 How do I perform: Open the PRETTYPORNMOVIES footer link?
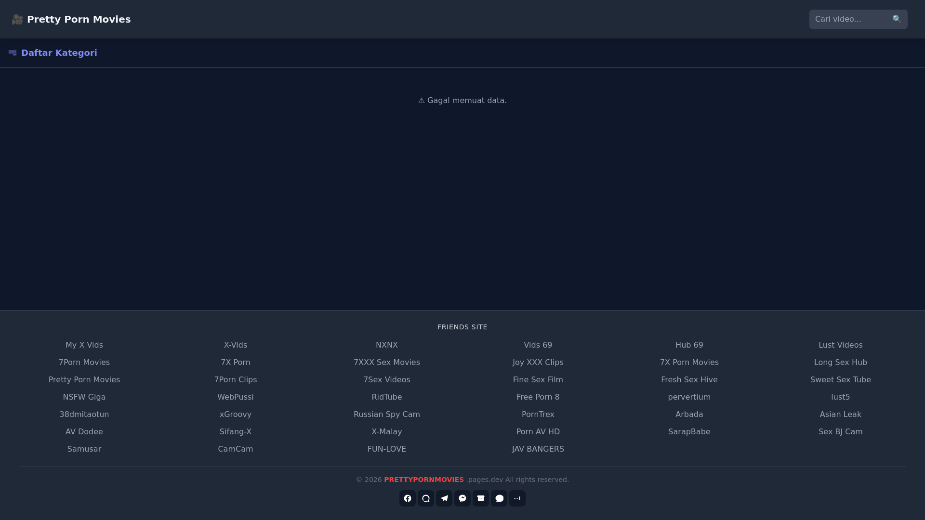(x=424, y=480)
